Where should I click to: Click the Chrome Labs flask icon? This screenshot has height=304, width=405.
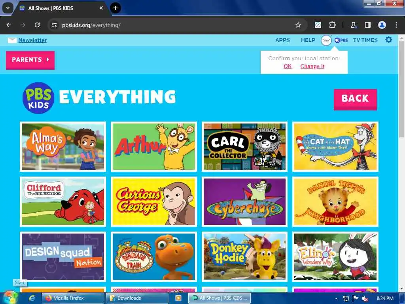(353, 25)
